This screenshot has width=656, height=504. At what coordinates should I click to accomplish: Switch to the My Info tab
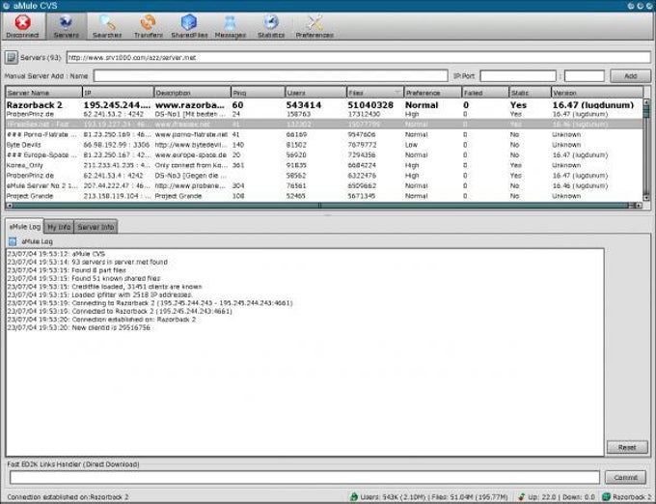tap(59, 227)
